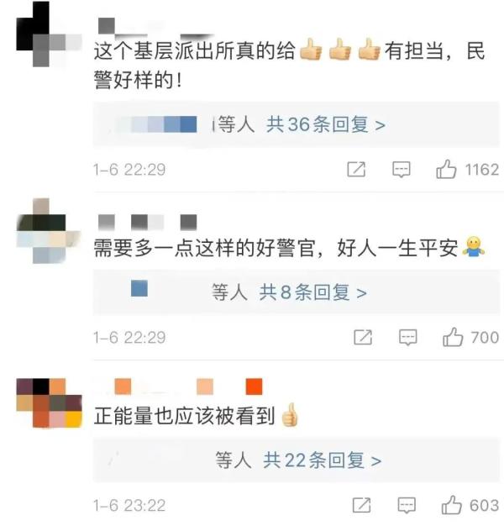Share the 正能量 comment
The width and height of the screenshot is (504, 526).
[361, 505]
